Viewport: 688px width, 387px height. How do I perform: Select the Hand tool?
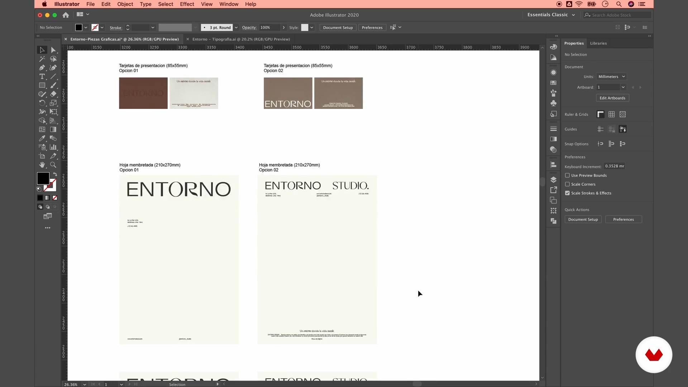pyautogui.click(x=42, y=165)
